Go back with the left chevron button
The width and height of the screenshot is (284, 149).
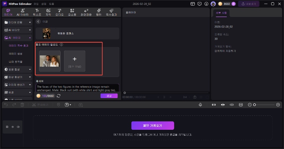[x=38, y=22]
